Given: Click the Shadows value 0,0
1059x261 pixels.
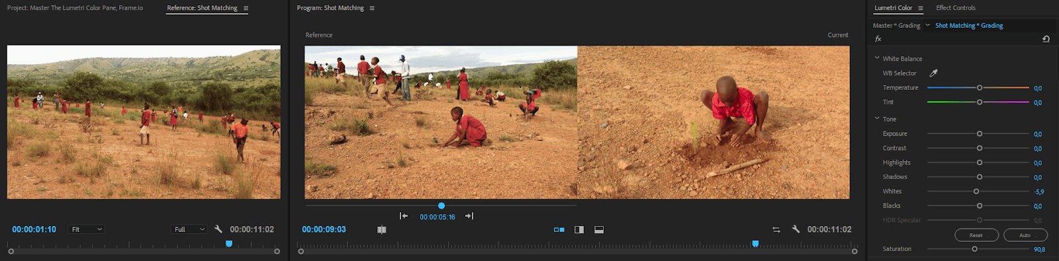Looking at the screenshot, I should coord(1038,178).
